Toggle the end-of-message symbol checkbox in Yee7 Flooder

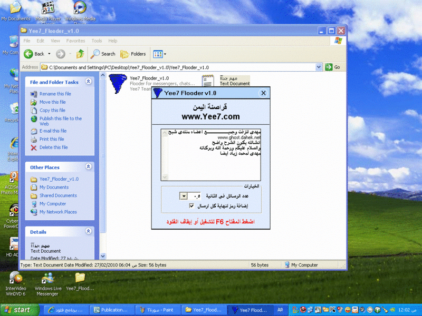(x=191, y=206)
